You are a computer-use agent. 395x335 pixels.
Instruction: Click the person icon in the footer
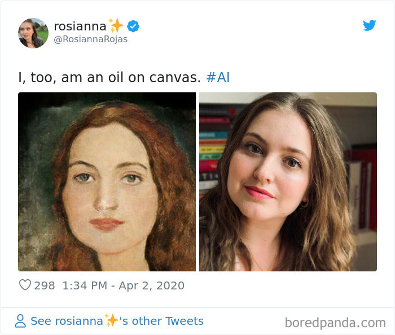point(20,321)
